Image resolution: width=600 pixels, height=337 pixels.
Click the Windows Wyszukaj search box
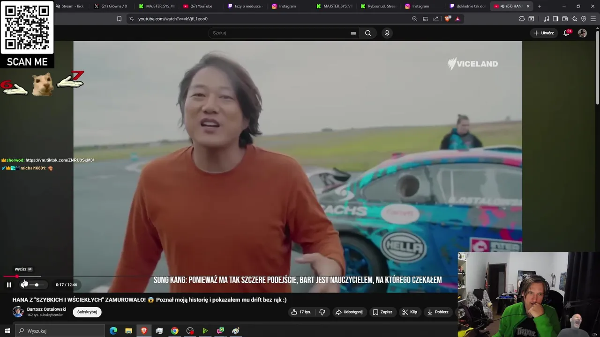coord(60,331)
